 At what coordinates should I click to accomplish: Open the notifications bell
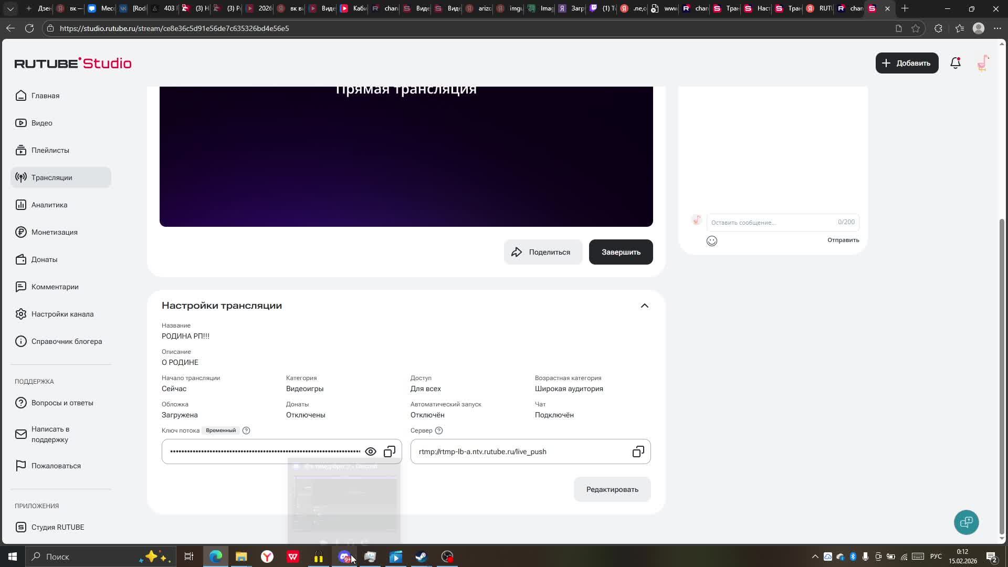(x=955, y=63)
